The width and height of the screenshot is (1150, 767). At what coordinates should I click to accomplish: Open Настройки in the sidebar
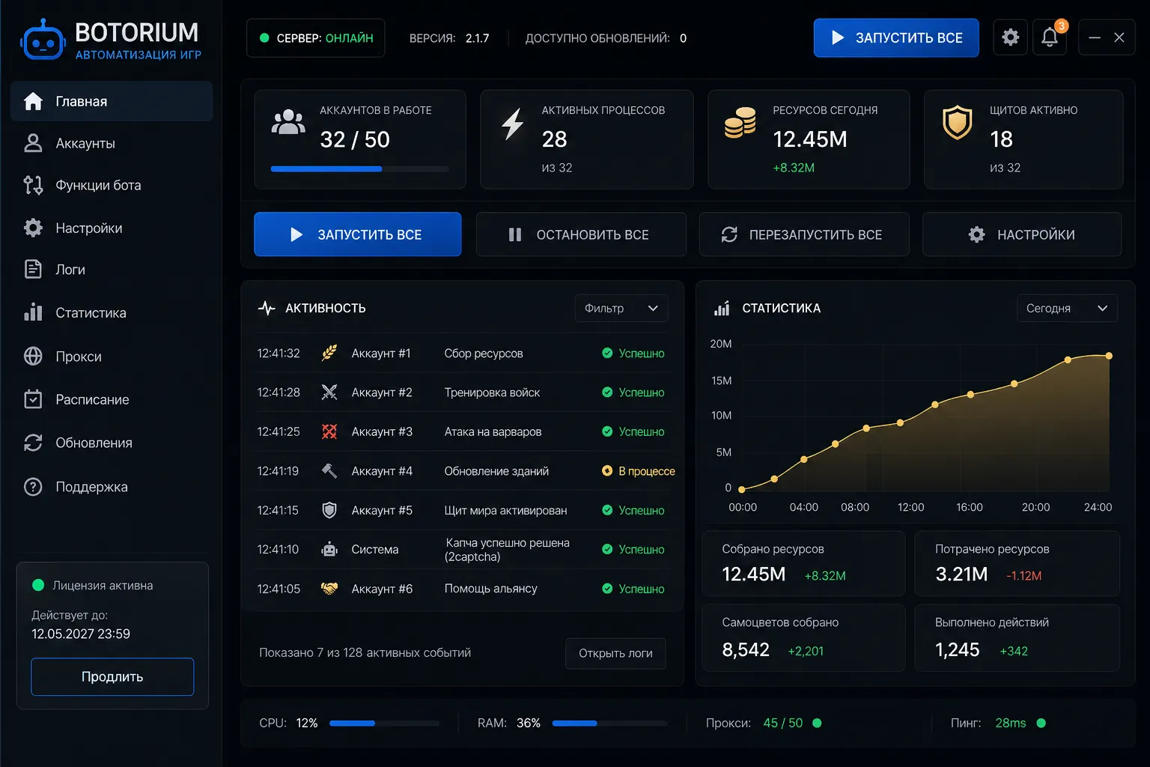[112, 228]
